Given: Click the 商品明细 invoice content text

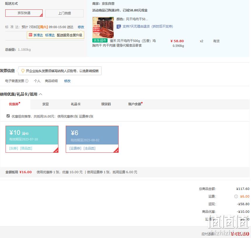Looking at the screenshot, I should (x=51, y=81).
